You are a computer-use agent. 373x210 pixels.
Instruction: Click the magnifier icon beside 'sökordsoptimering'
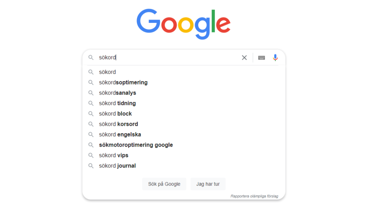pyautogui.click(x=91, y=83)
